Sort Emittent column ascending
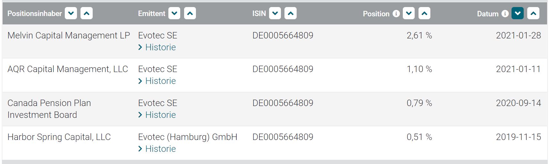Screen dimensions: 550x164 [x=190, y=13]
